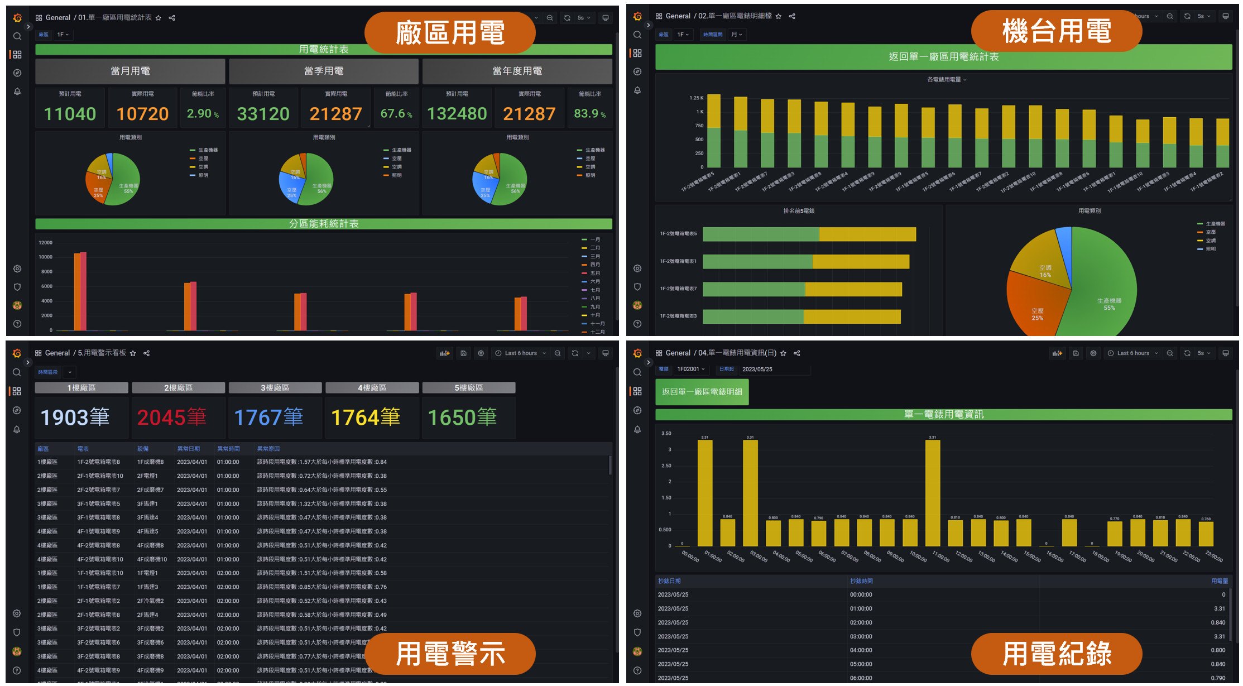Refresh the 04.單一電錶用電資訊(日) dashboard

(1187, 353)
